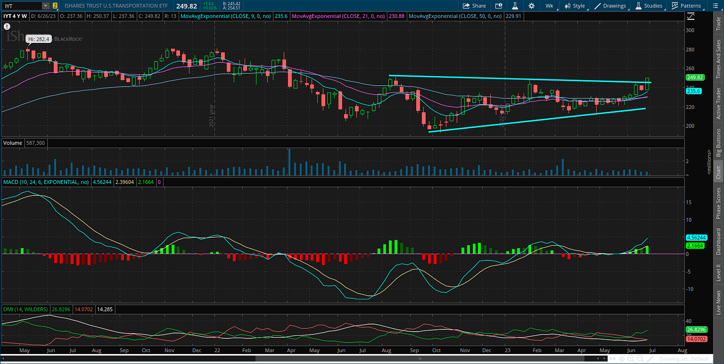Click the ISHARES TRUST U.S.TRANSPORTATION ETF description
This screenshot has height=364, width=724.
tap(117, 6)
